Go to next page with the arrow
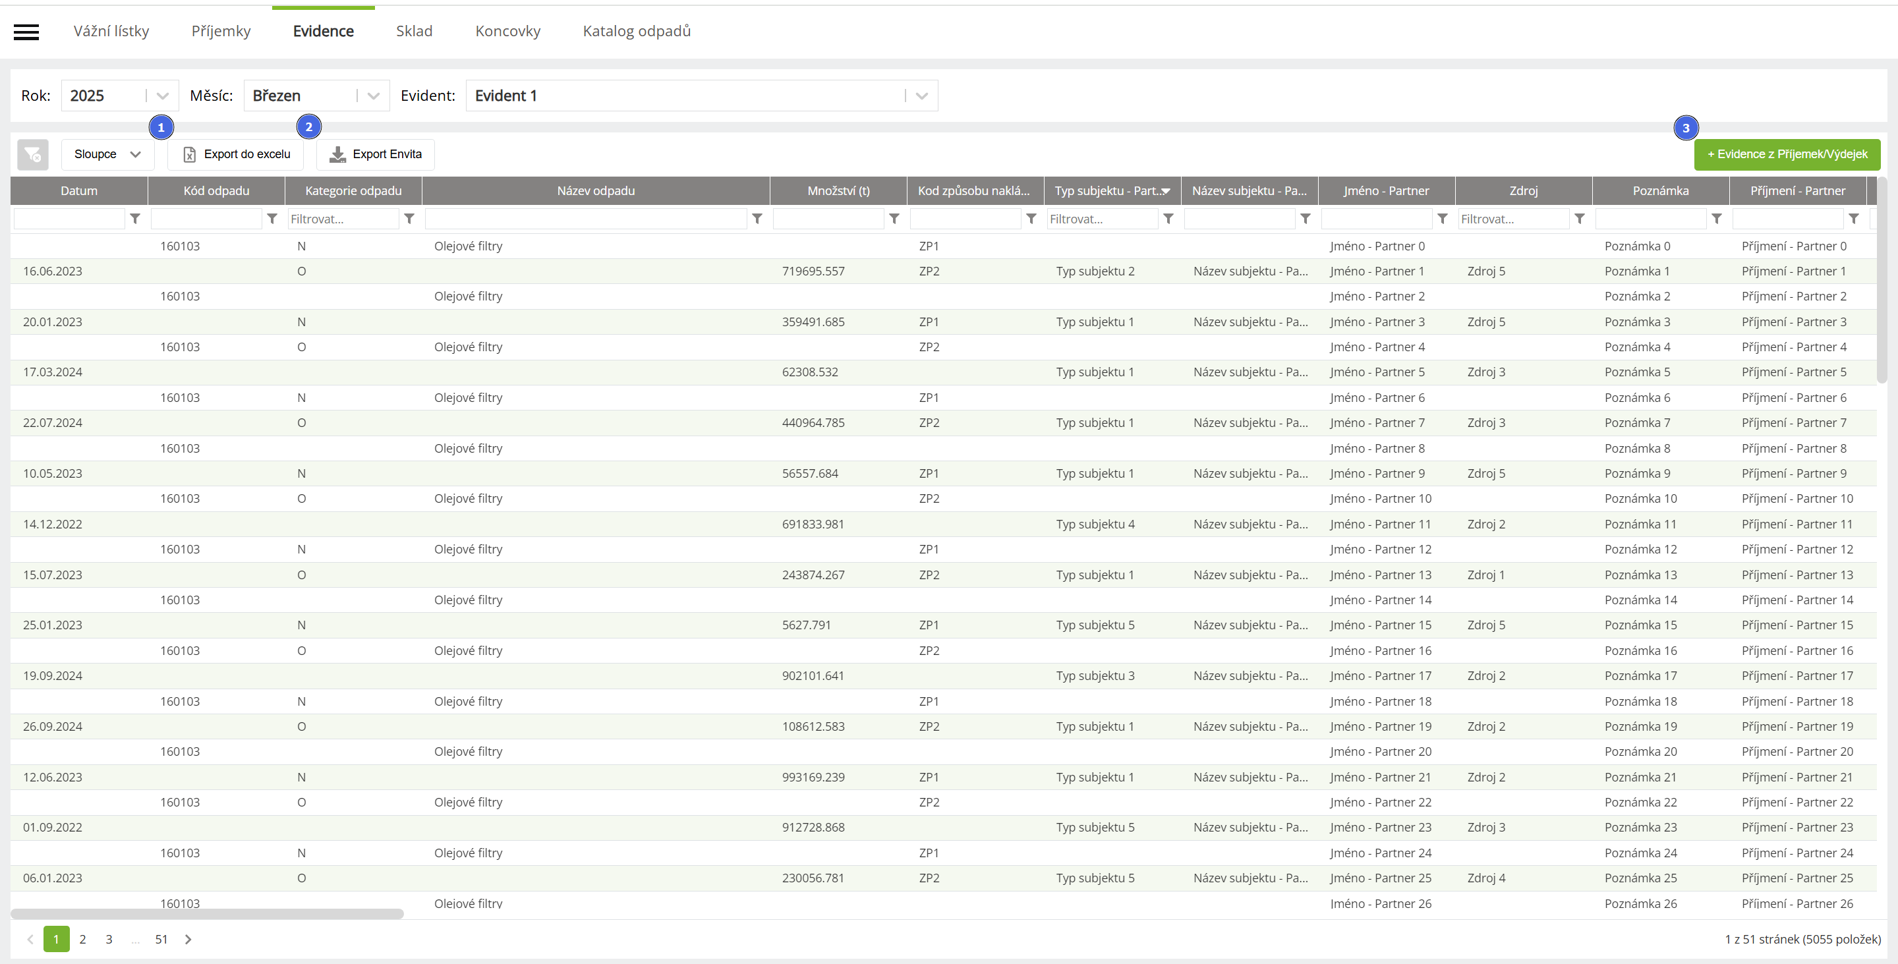Viewport: 1898px width, 964px height. 188,939
